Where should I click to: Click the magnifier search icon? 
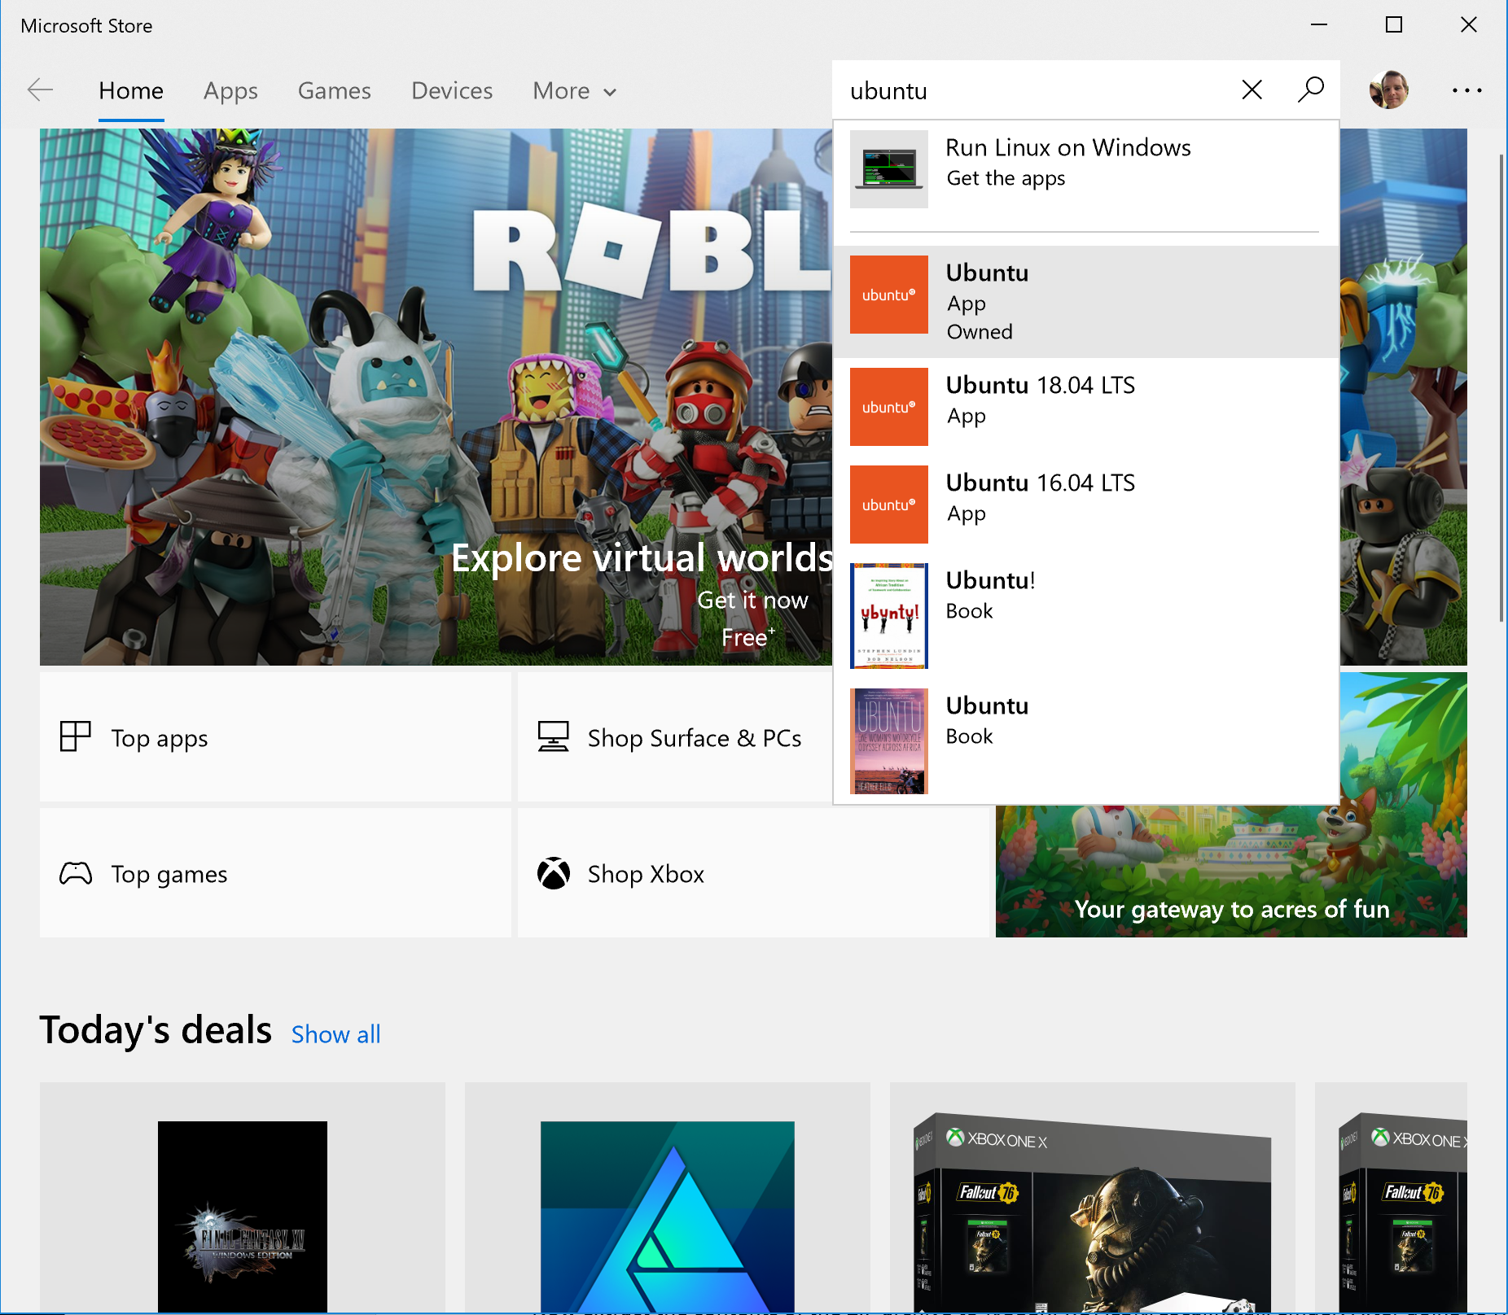tap(1310, 90)
